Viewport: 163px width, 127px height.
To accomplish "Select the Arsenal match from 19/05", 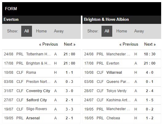I will [x=42, y=118].
